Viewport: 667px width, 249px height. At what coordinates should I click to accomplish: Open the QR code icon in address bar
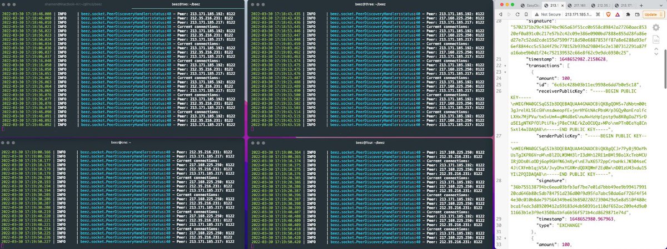click(x=598, y=14)
